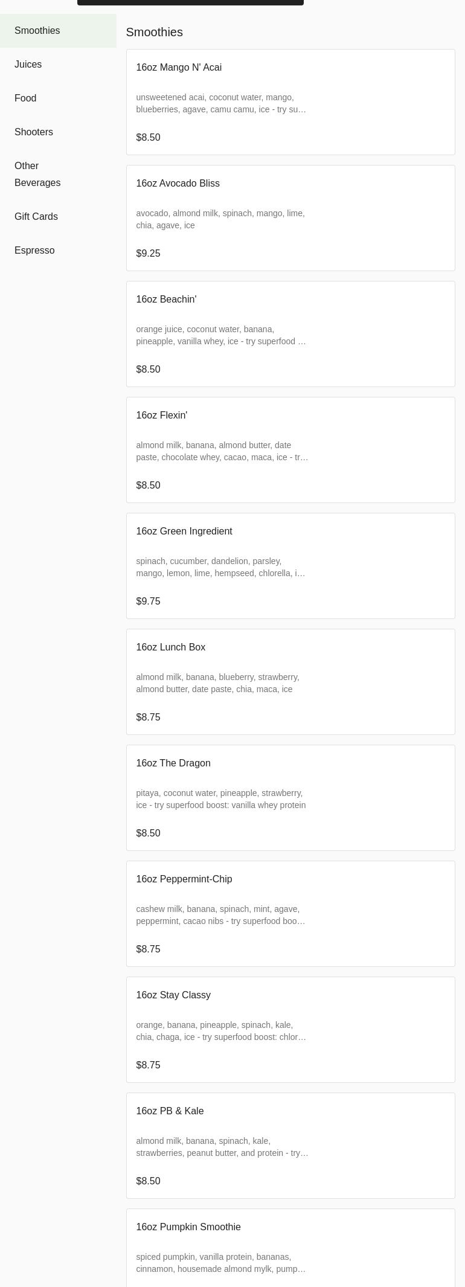Screen dimensions: 465x1287
Task: Select Gift Cards in the sidebar
Action: pyautogui.click(x=36, y=217)
